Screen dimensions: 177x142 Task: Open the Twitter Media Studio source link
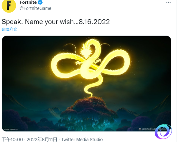click(x=82, y=139)
